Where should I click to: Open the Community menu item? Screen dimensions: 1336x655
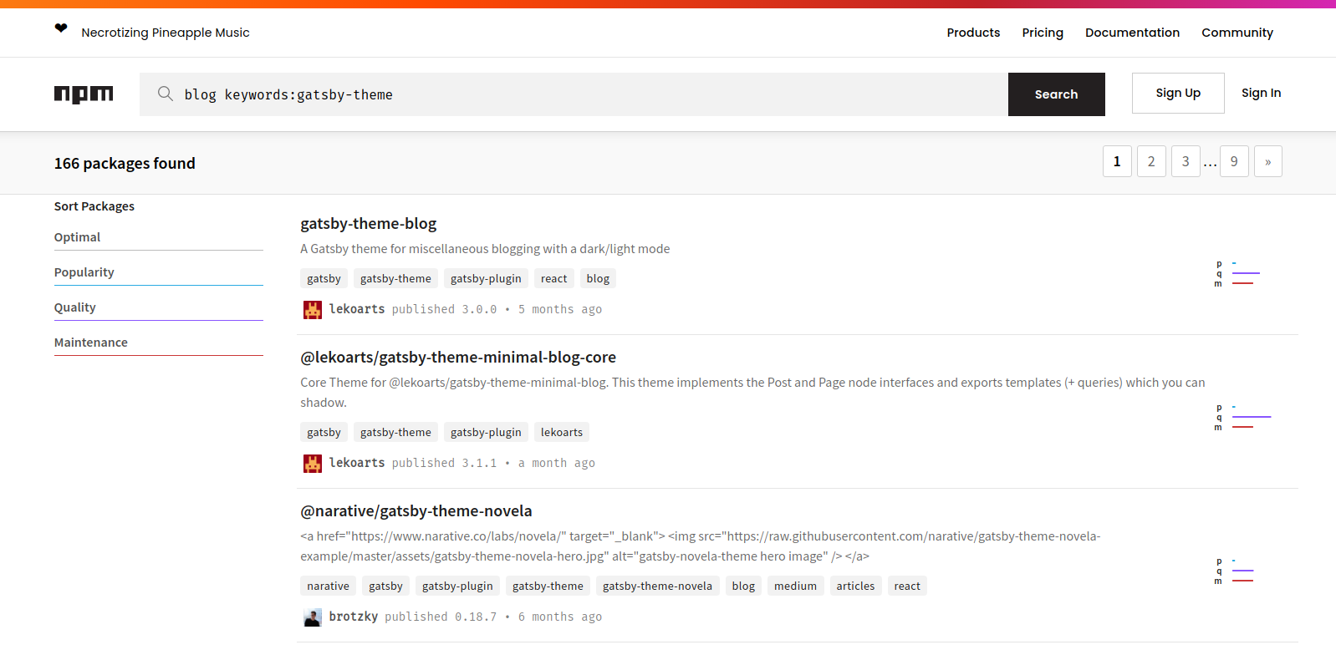[1237, 33]
